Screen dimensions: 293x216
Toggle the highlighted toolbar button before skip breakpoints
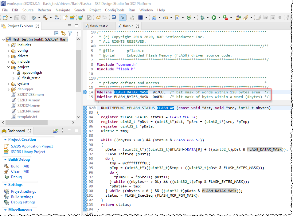click(122, 18)
